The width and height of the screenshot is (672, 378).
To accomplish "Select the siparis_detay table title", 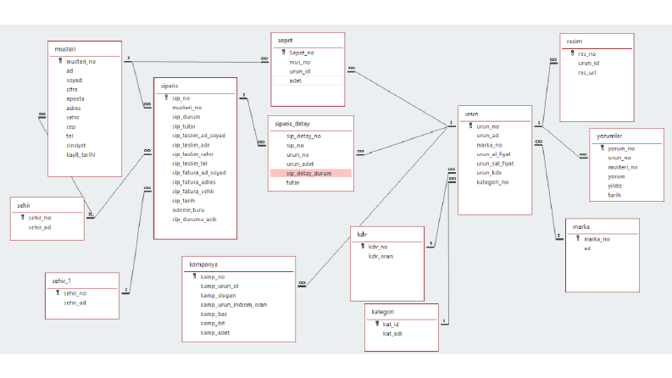I will (292, 124).
